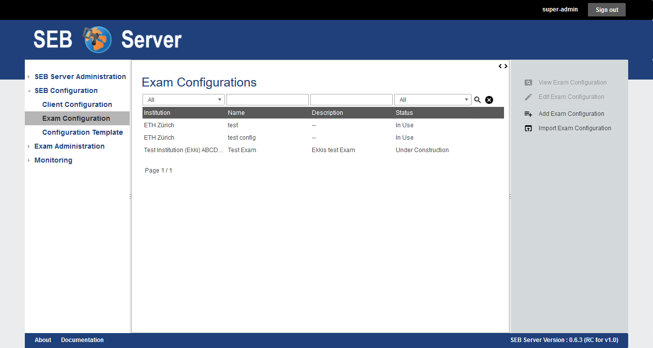The image size is (653, 348).
Task: Open Client Configuration menu item
Action: click(77, 104)
